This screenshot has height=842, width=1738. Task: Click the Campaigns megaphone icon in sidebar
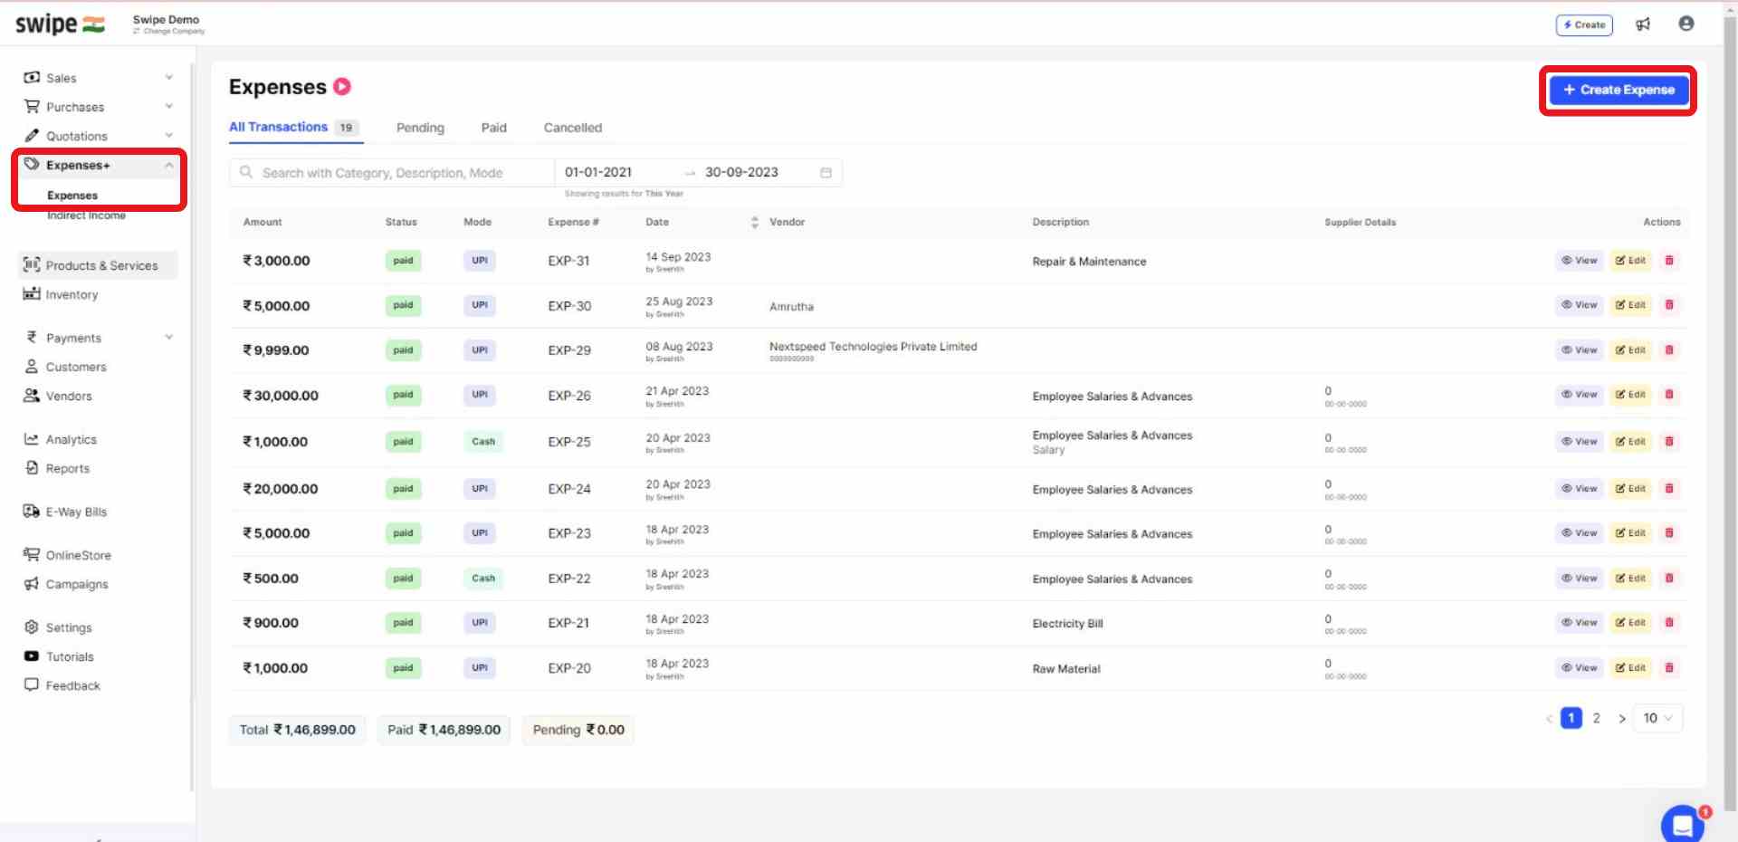pyautogui.click(x=32, y=583)
